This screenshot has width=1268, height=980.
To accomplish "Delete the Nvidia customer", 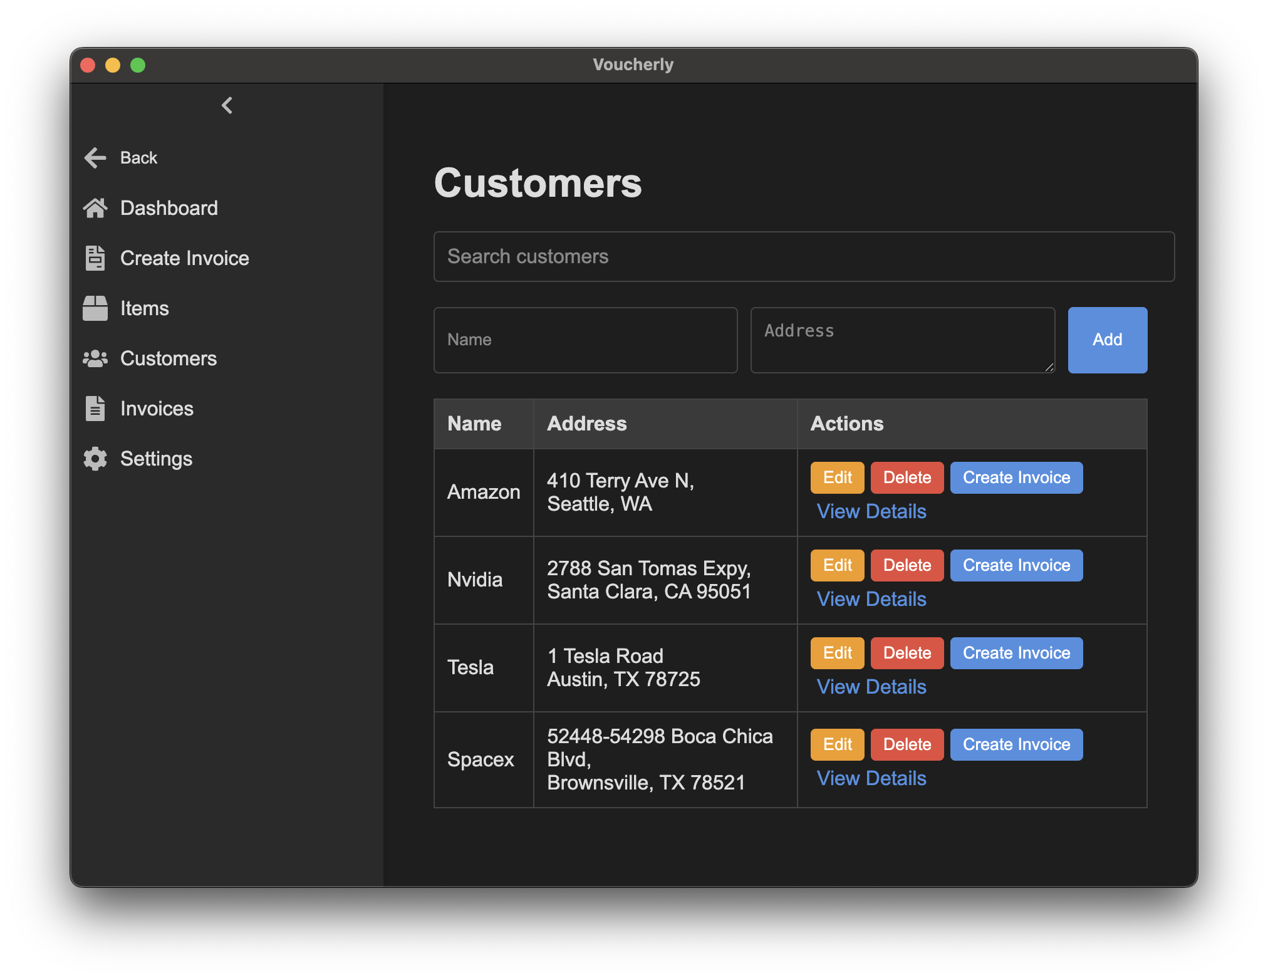I will point(907,566).
